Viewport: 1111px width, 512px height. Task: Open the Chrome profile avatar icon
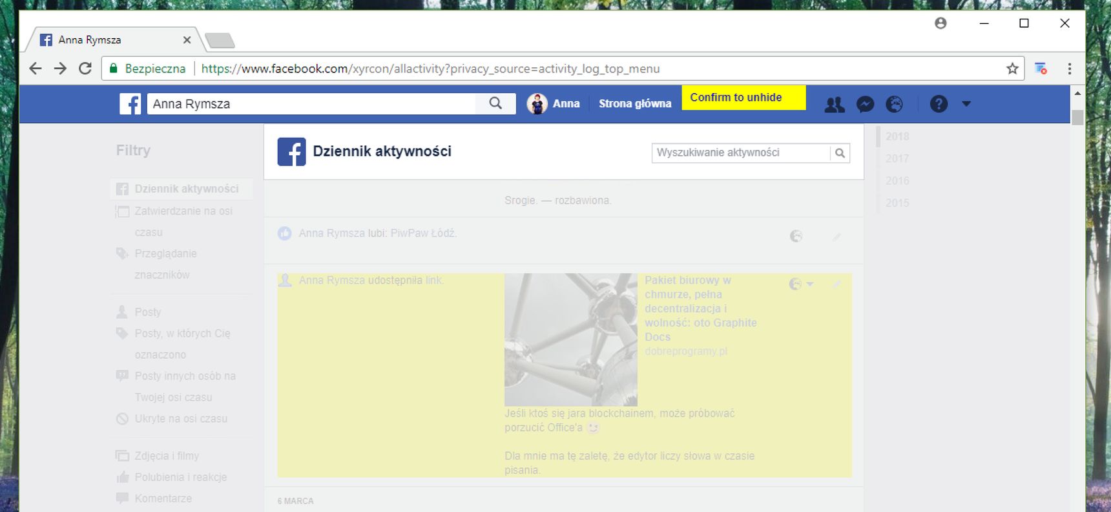coord(940,23)
